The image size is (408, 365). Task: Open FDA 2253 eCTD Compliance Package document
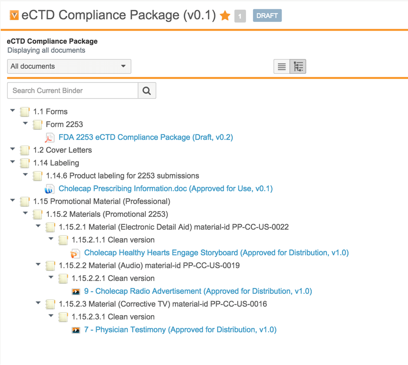[146, 137]
